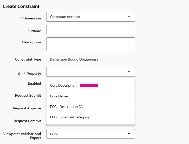Click the Request Commit label
189x144 pixels.
pos(27,121)
